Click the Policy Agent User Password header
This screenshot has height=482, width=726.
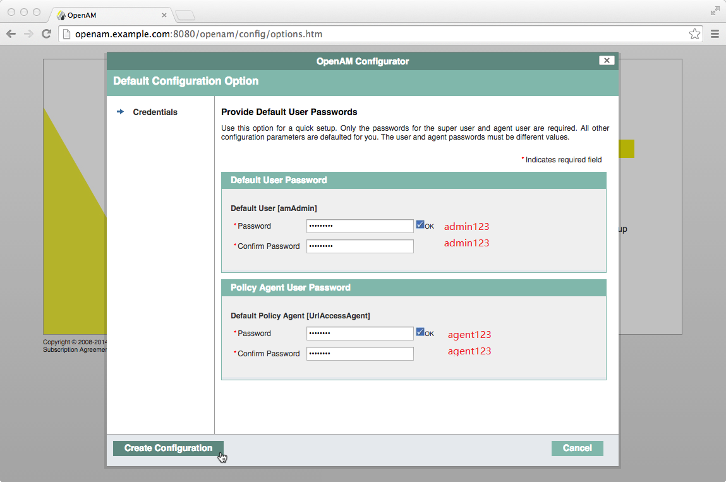pyautogui.click(x=413, y=288)
